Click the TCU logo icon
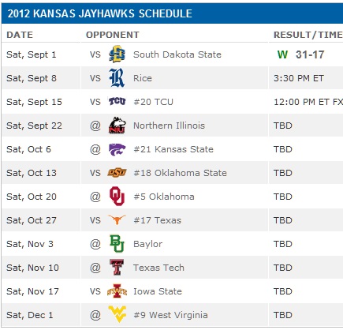The height and width of the screenshot is (330, 343). point(117,101)
